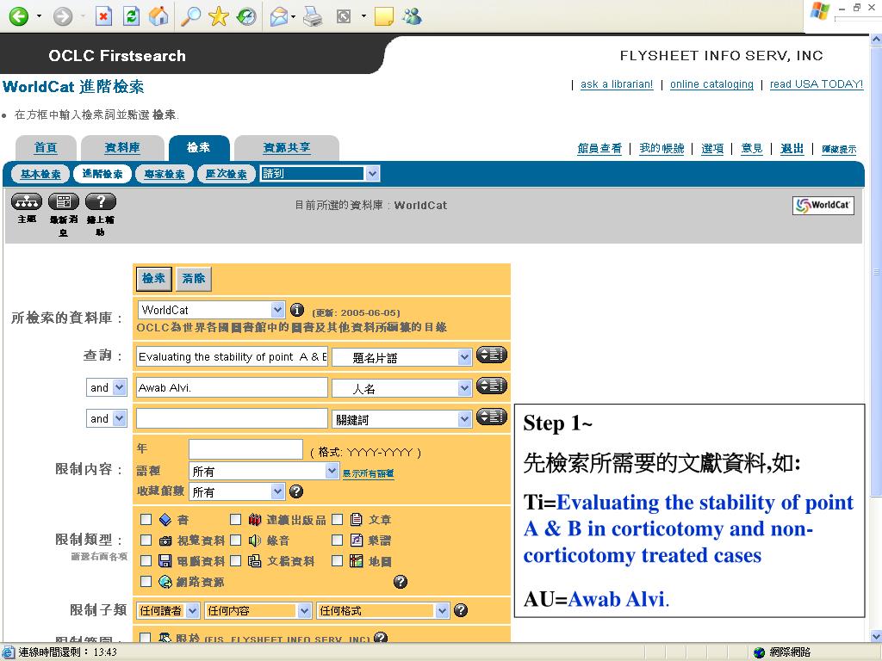
Task: Open the History toolbar icon
Action: pos(246,16)
